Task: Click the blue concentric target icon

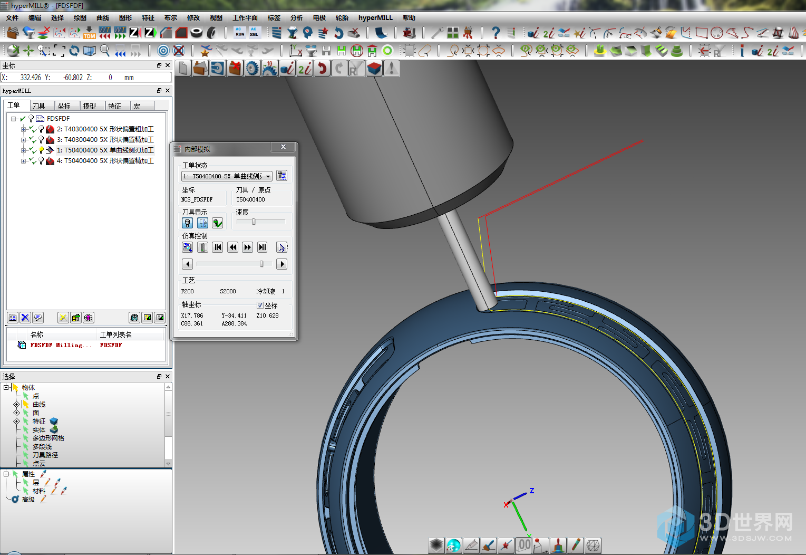Action: click(163, 51)
